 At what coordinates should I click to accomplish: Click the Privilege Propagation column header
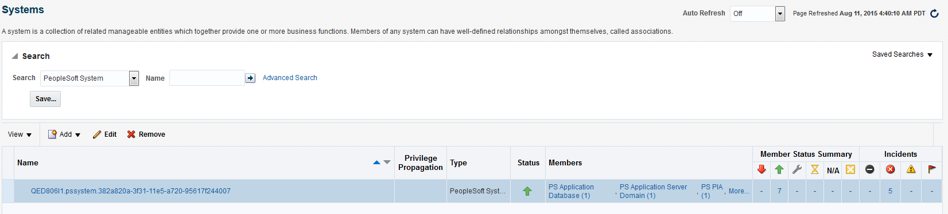(x=421, y=163)
